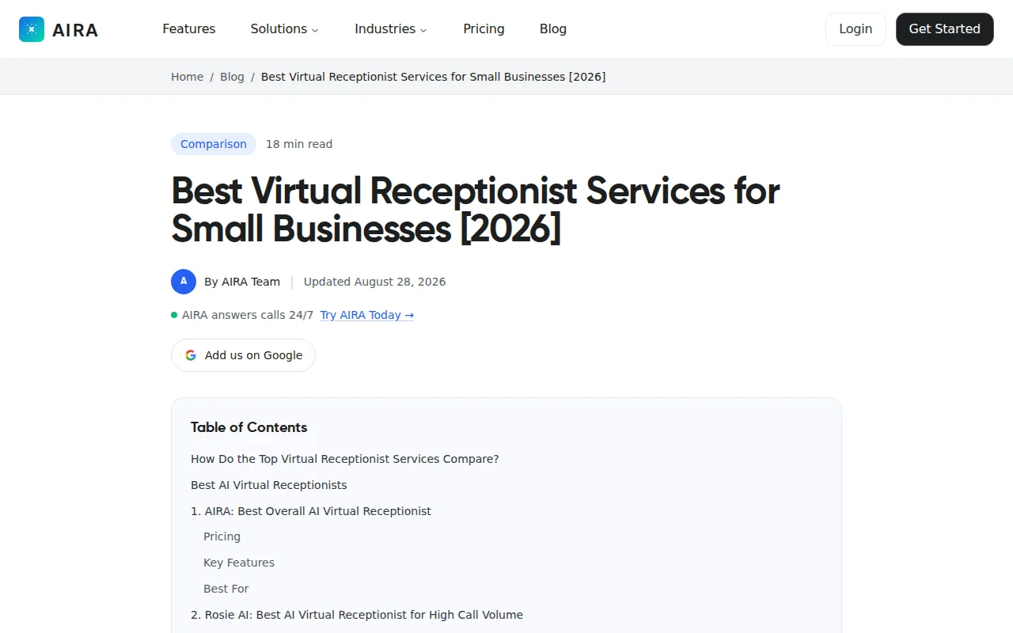Expand the Industries dropdown menu
The image size is (1013, 633).
point(391,29)
